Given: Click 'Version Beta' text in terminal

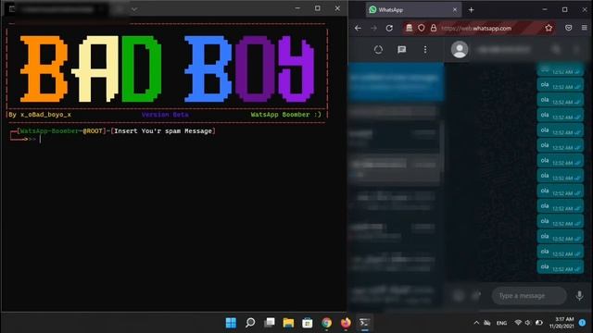Looking at the screenshot, I should [x=165, y=115].
